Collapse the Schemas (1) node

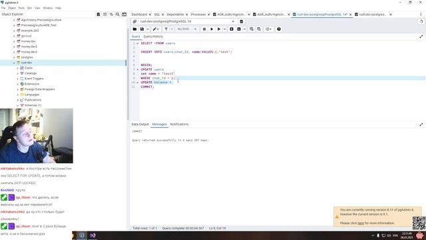18,105
